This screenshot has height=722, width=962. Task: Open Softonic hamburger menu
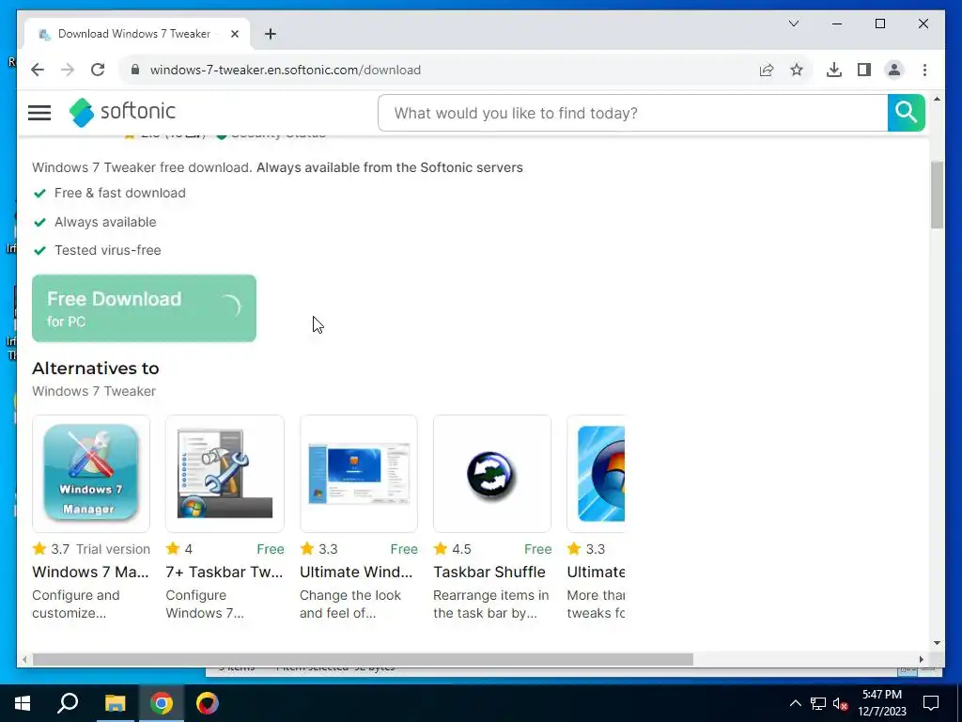(39, 113)
